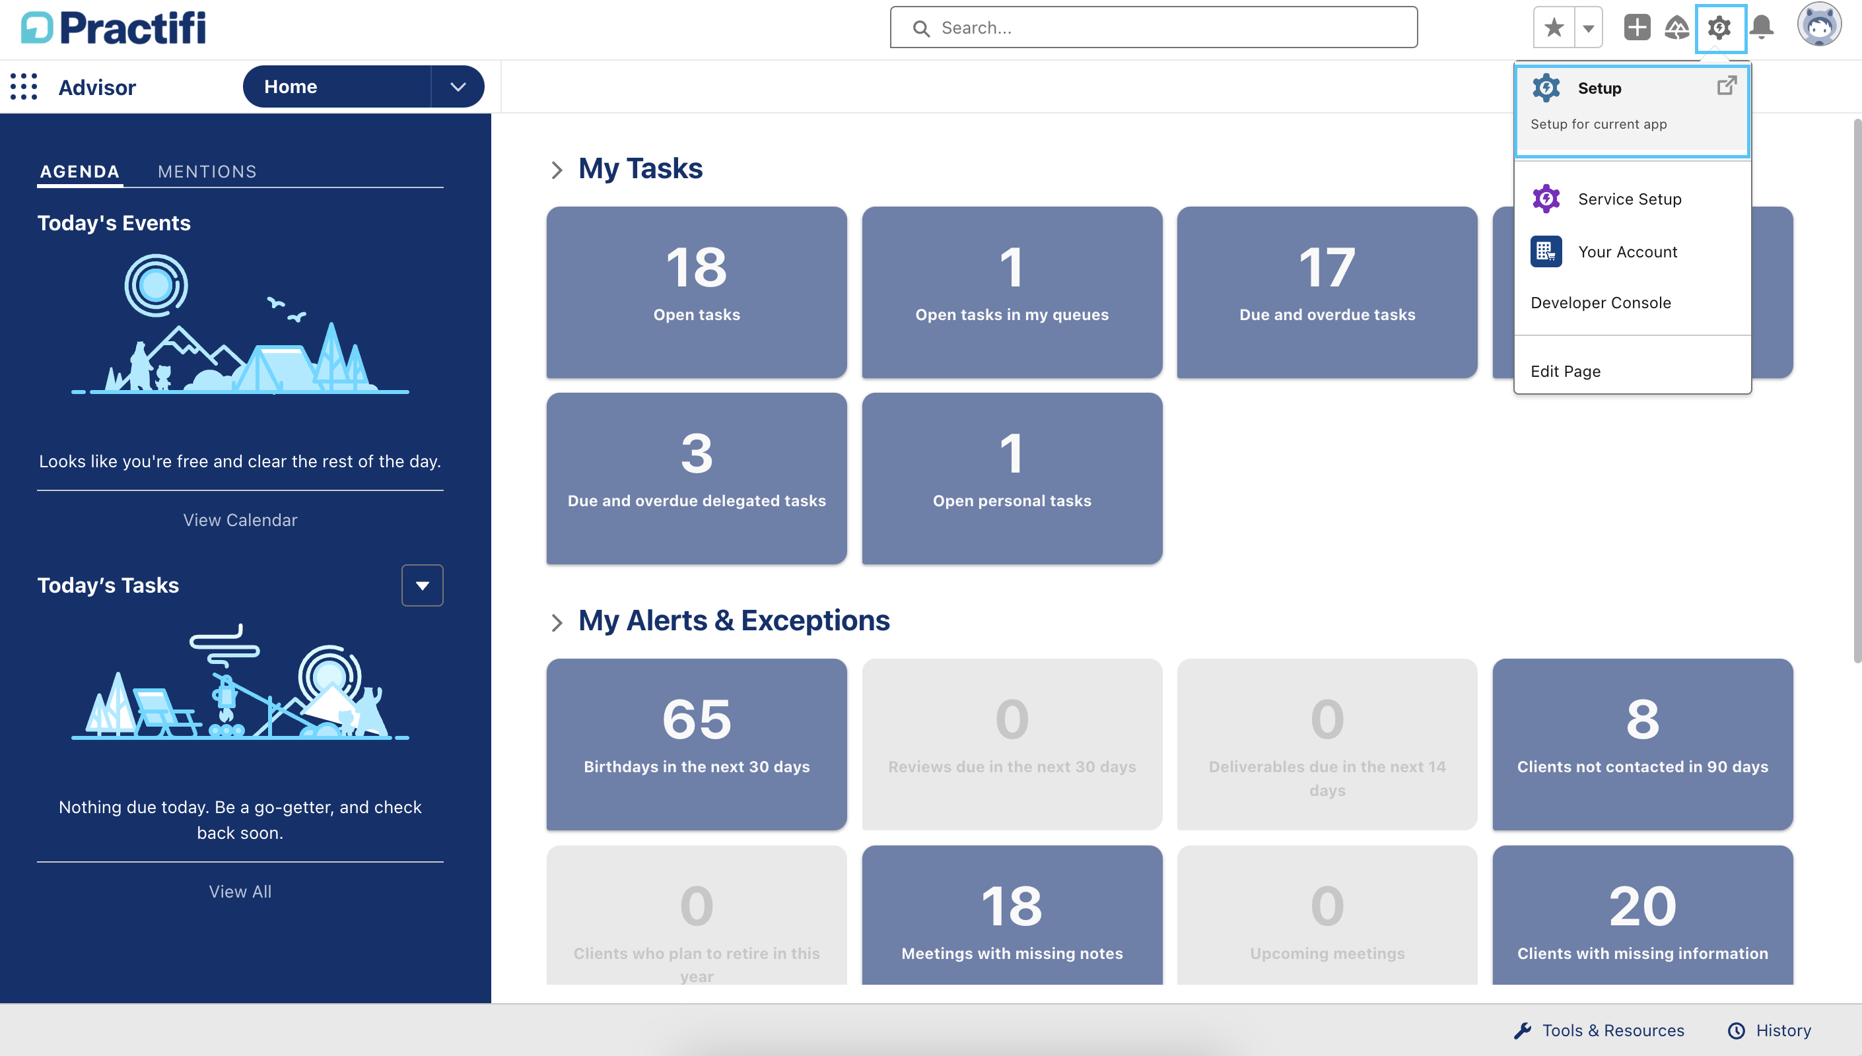
Task: Click the Tools & Resources wrench icon
Action: [x=1523, y=1031]
